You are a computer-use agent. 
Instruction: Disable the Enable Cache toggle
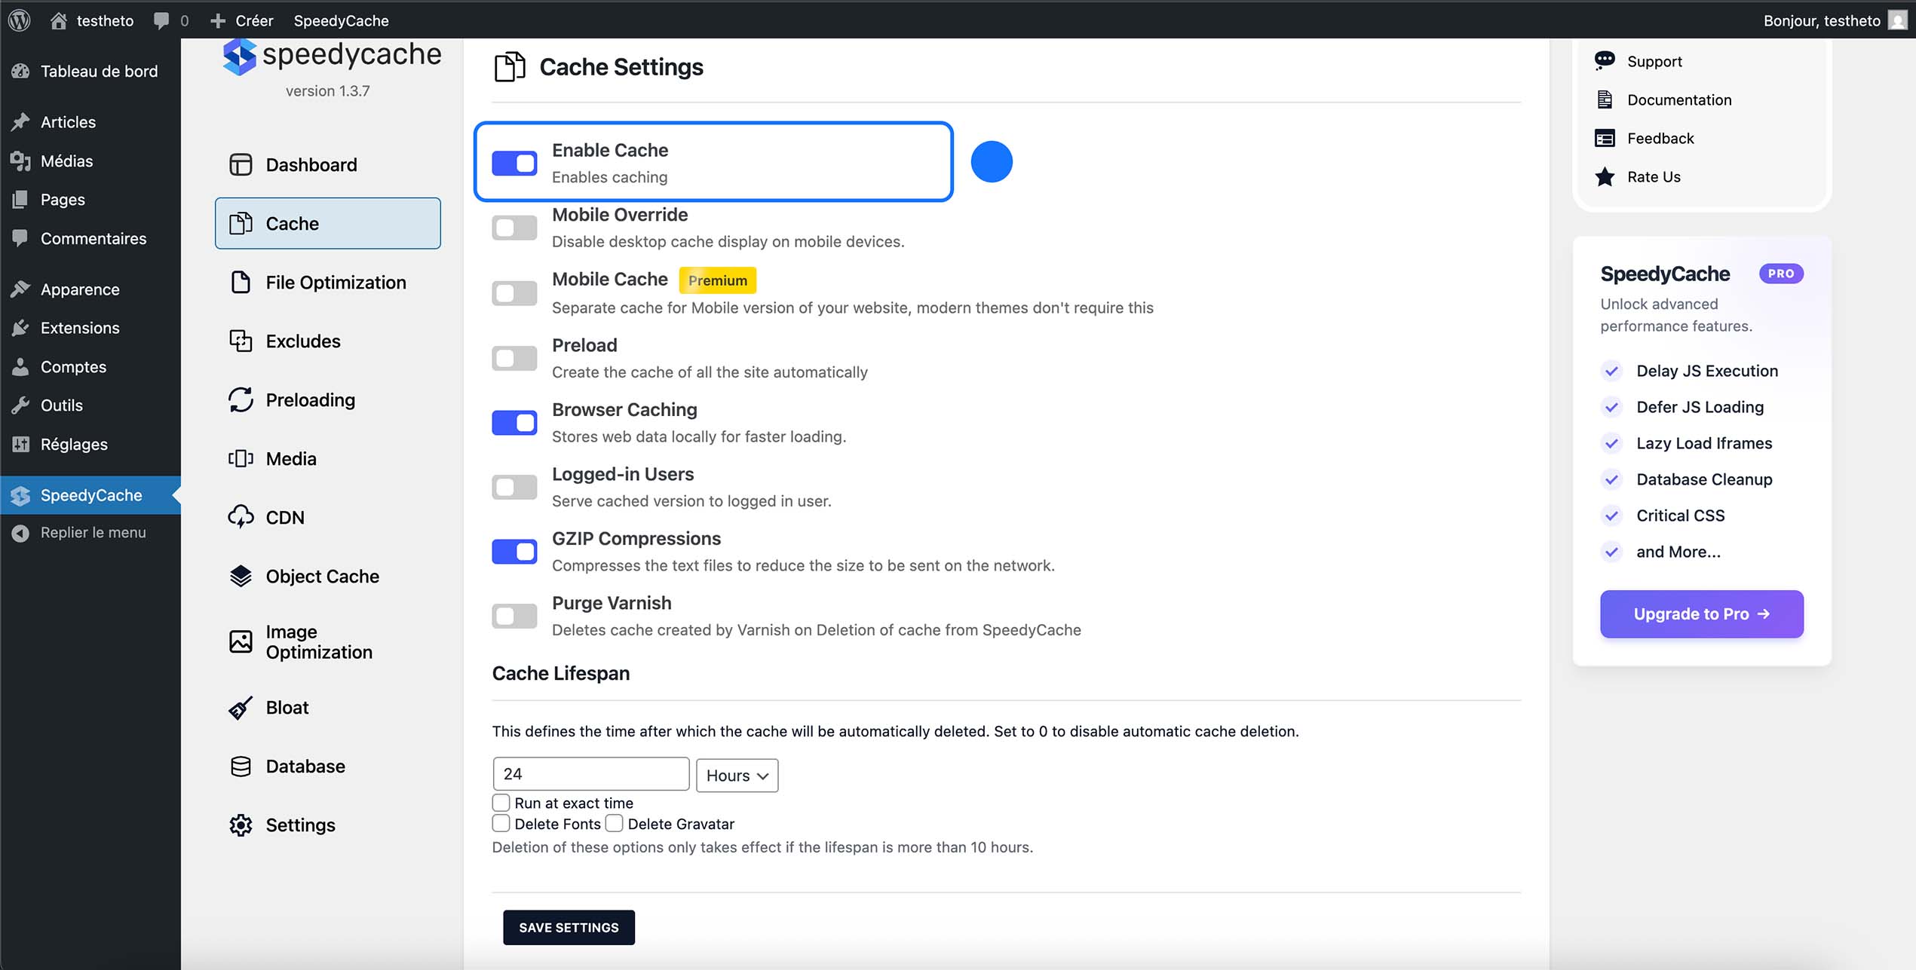tap(514, 163)
